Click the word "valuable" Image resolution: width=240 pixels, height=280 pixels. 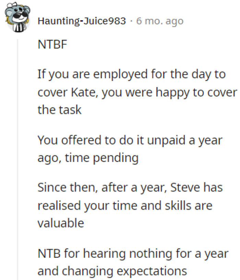point(61,223)
